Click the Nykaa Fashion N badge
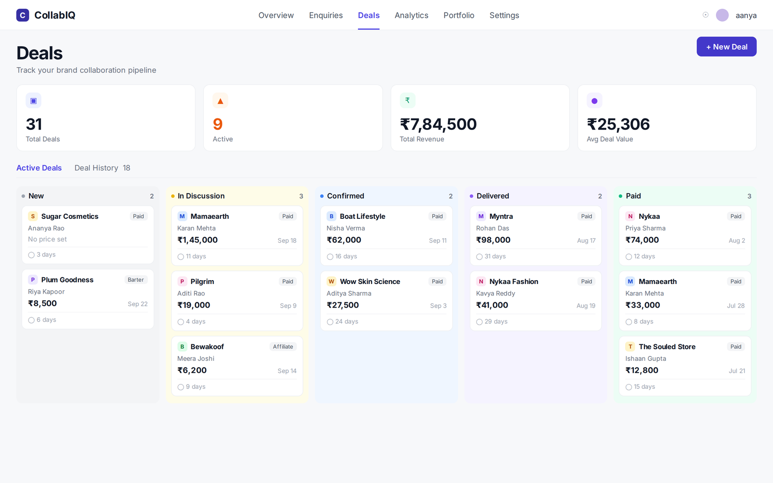 (x=481, y=282)
